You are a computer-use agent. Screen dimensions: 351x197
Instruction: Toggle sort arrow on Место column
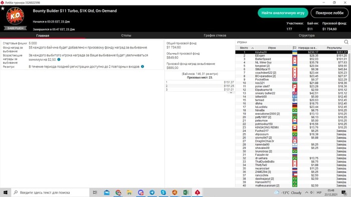253,48
